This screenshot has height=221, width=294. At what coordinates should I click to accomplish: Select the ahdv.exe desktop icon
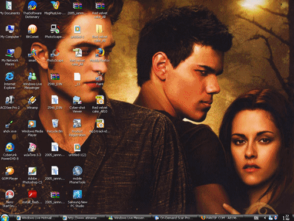[9, 126]
